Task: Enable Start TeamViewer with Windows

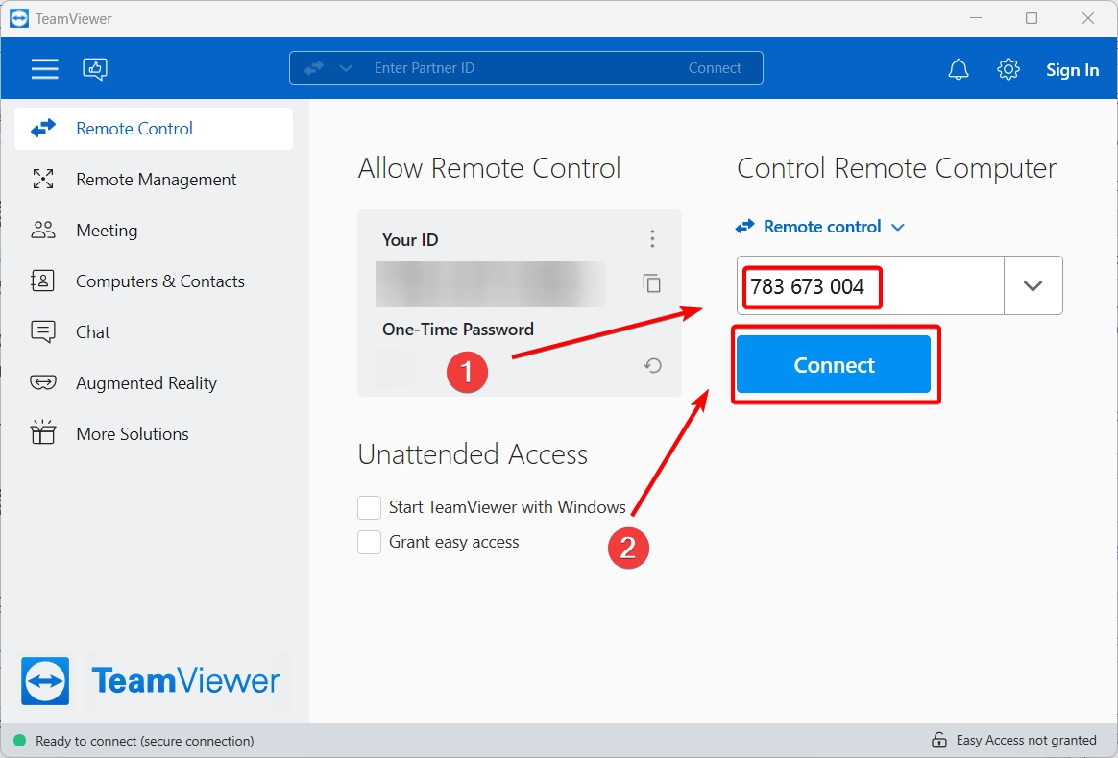Action: tap(370, 507)
